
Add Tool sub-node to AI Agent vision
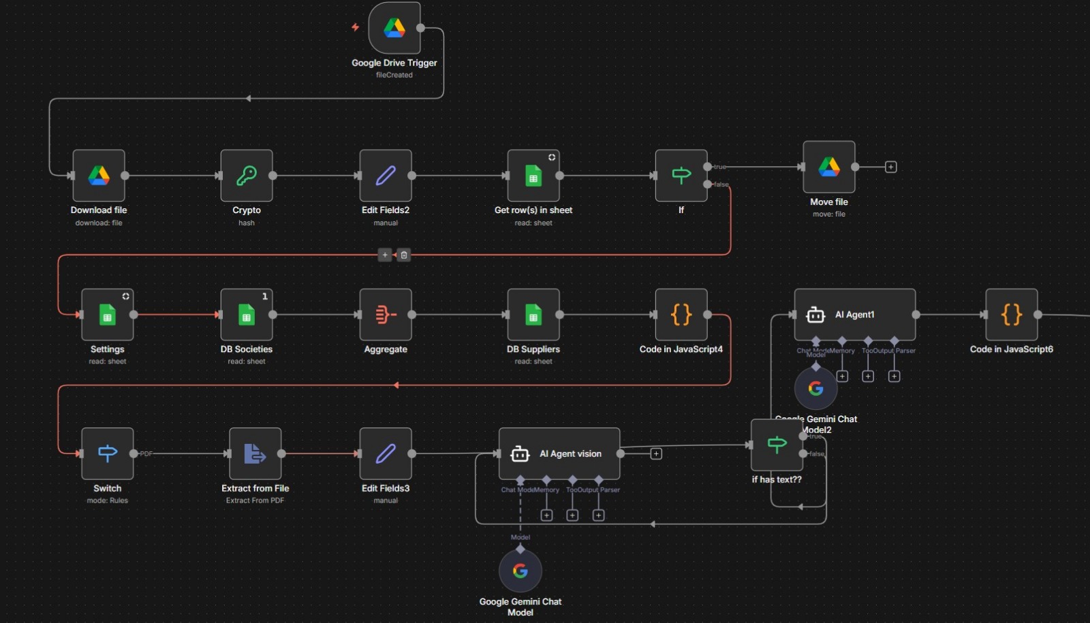click(x=572, y=515)
